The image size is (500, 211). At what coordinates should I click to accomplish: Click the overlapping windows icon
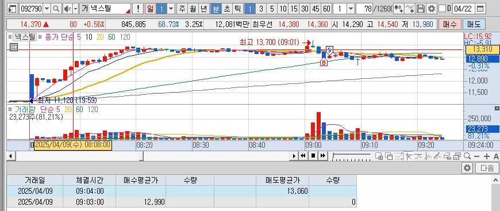pyautogui.click(x=389, y=156)
